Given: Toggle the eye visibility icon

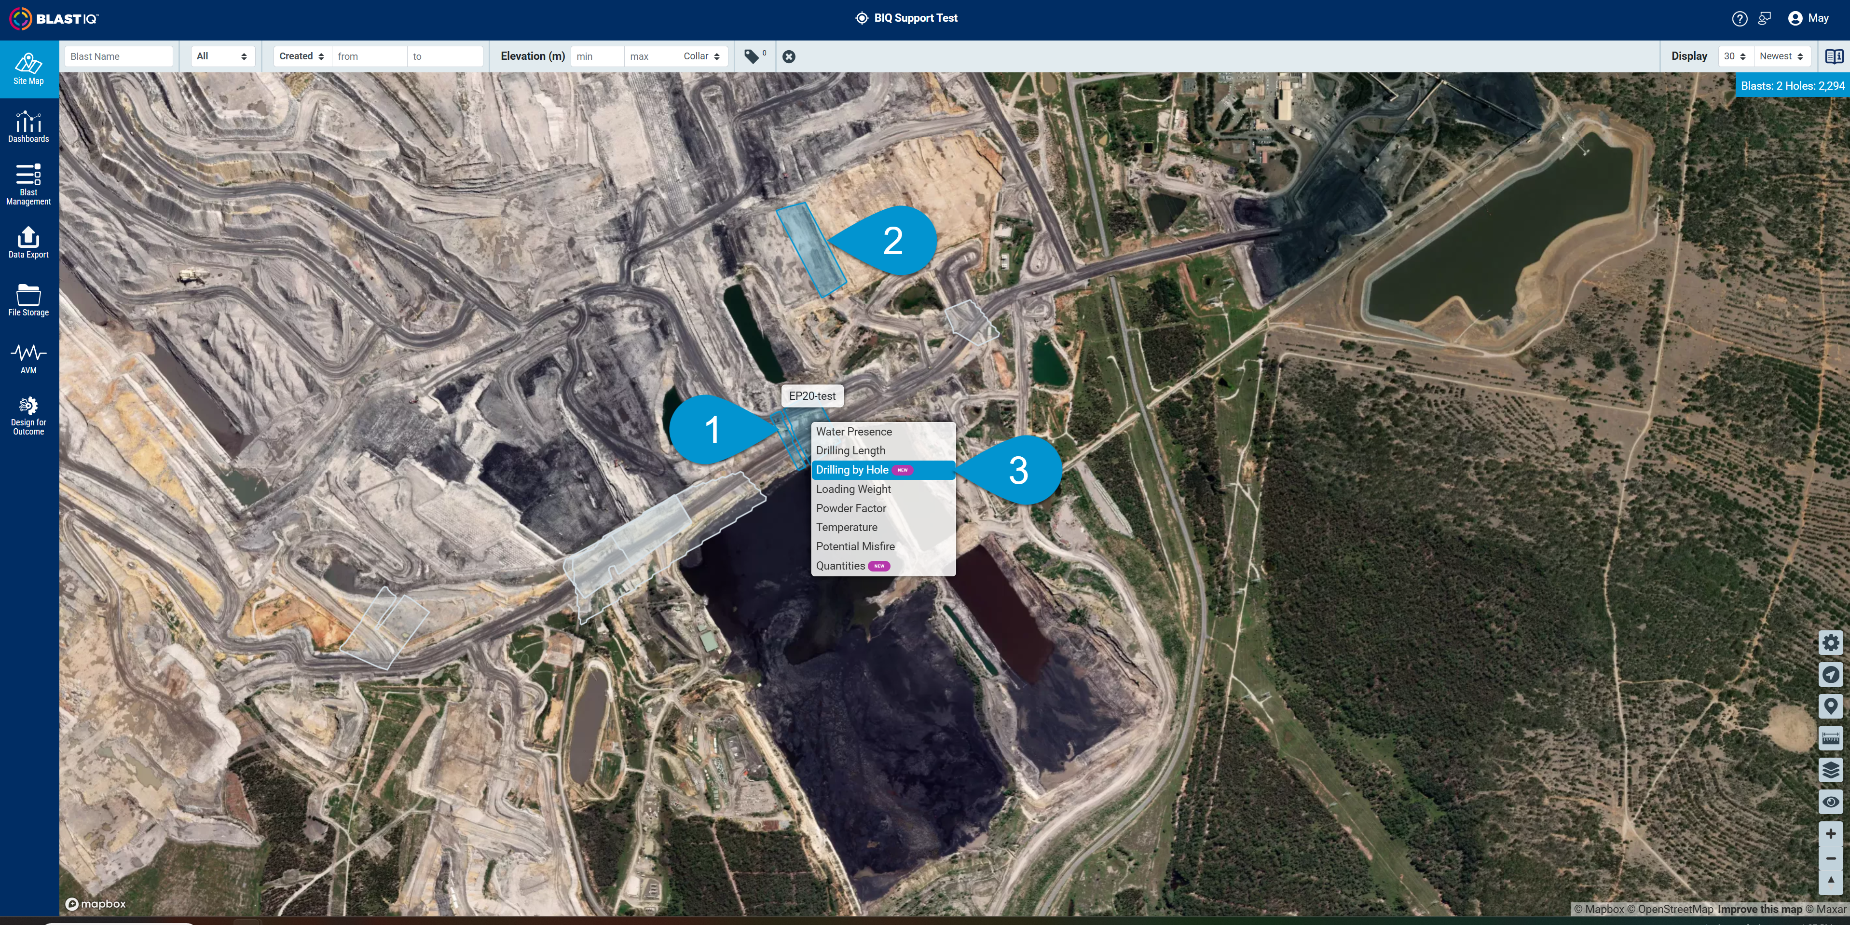Looking at the screenshot, I should tap(1831, 802).
